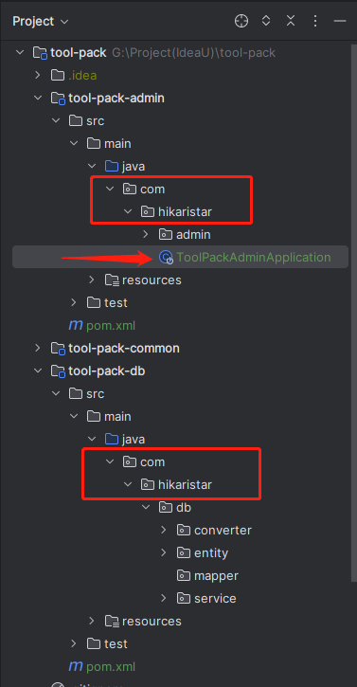Click the entity package icon
This screenshot has width=357, height=687.
click(184, 553)
